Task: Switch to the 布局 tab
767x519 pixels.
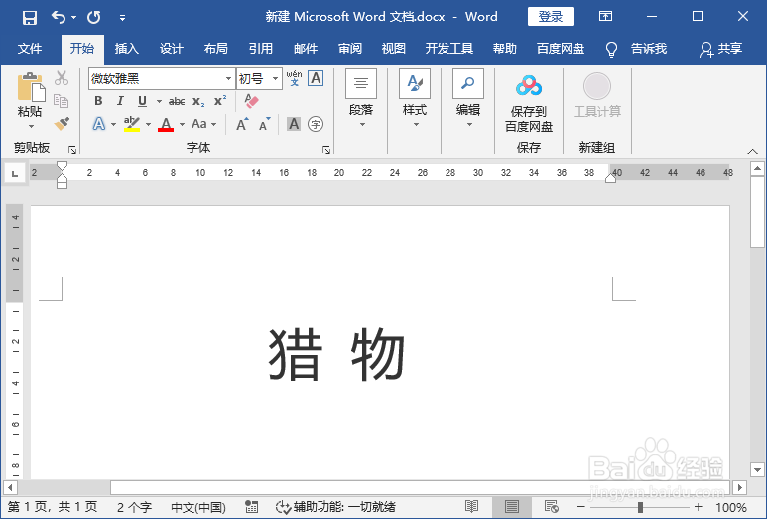Action: [215, 49]
